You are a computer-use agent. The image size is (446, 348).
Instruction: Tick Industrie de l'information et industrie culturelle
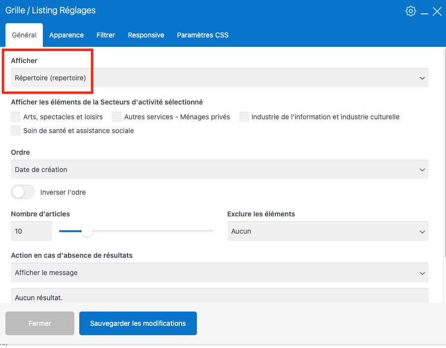coord(244,117)
